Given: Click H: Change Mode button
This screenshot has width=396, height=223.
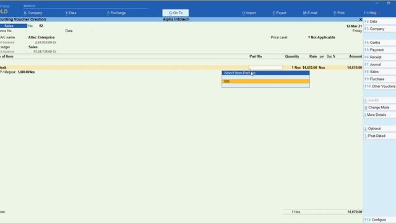Looking at the screenshot, I should (379, 107).
